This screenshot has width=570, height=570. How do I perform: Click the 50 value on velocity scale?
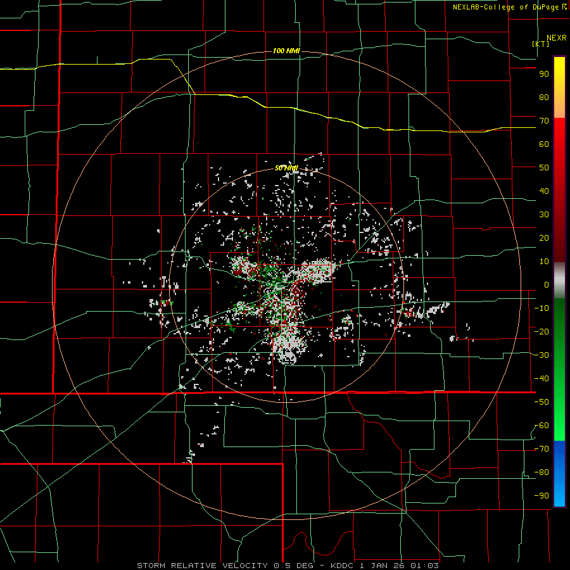tap(544, 168)
